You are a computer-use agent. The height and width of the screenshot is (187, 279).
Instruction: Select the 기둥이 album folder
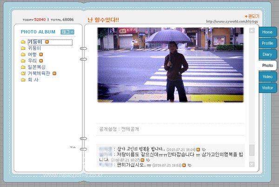tap(35, 42)
